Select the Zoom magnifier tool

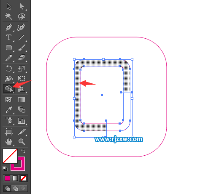click(22, 141)
